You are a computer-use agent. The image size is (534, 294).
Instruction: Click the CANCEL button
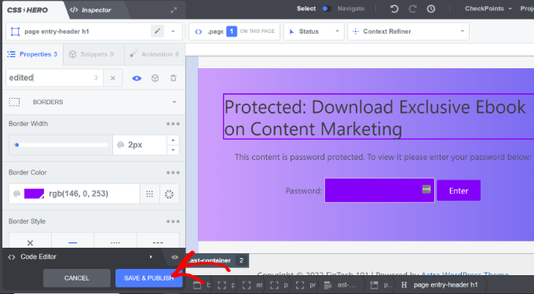pos(77,278)
